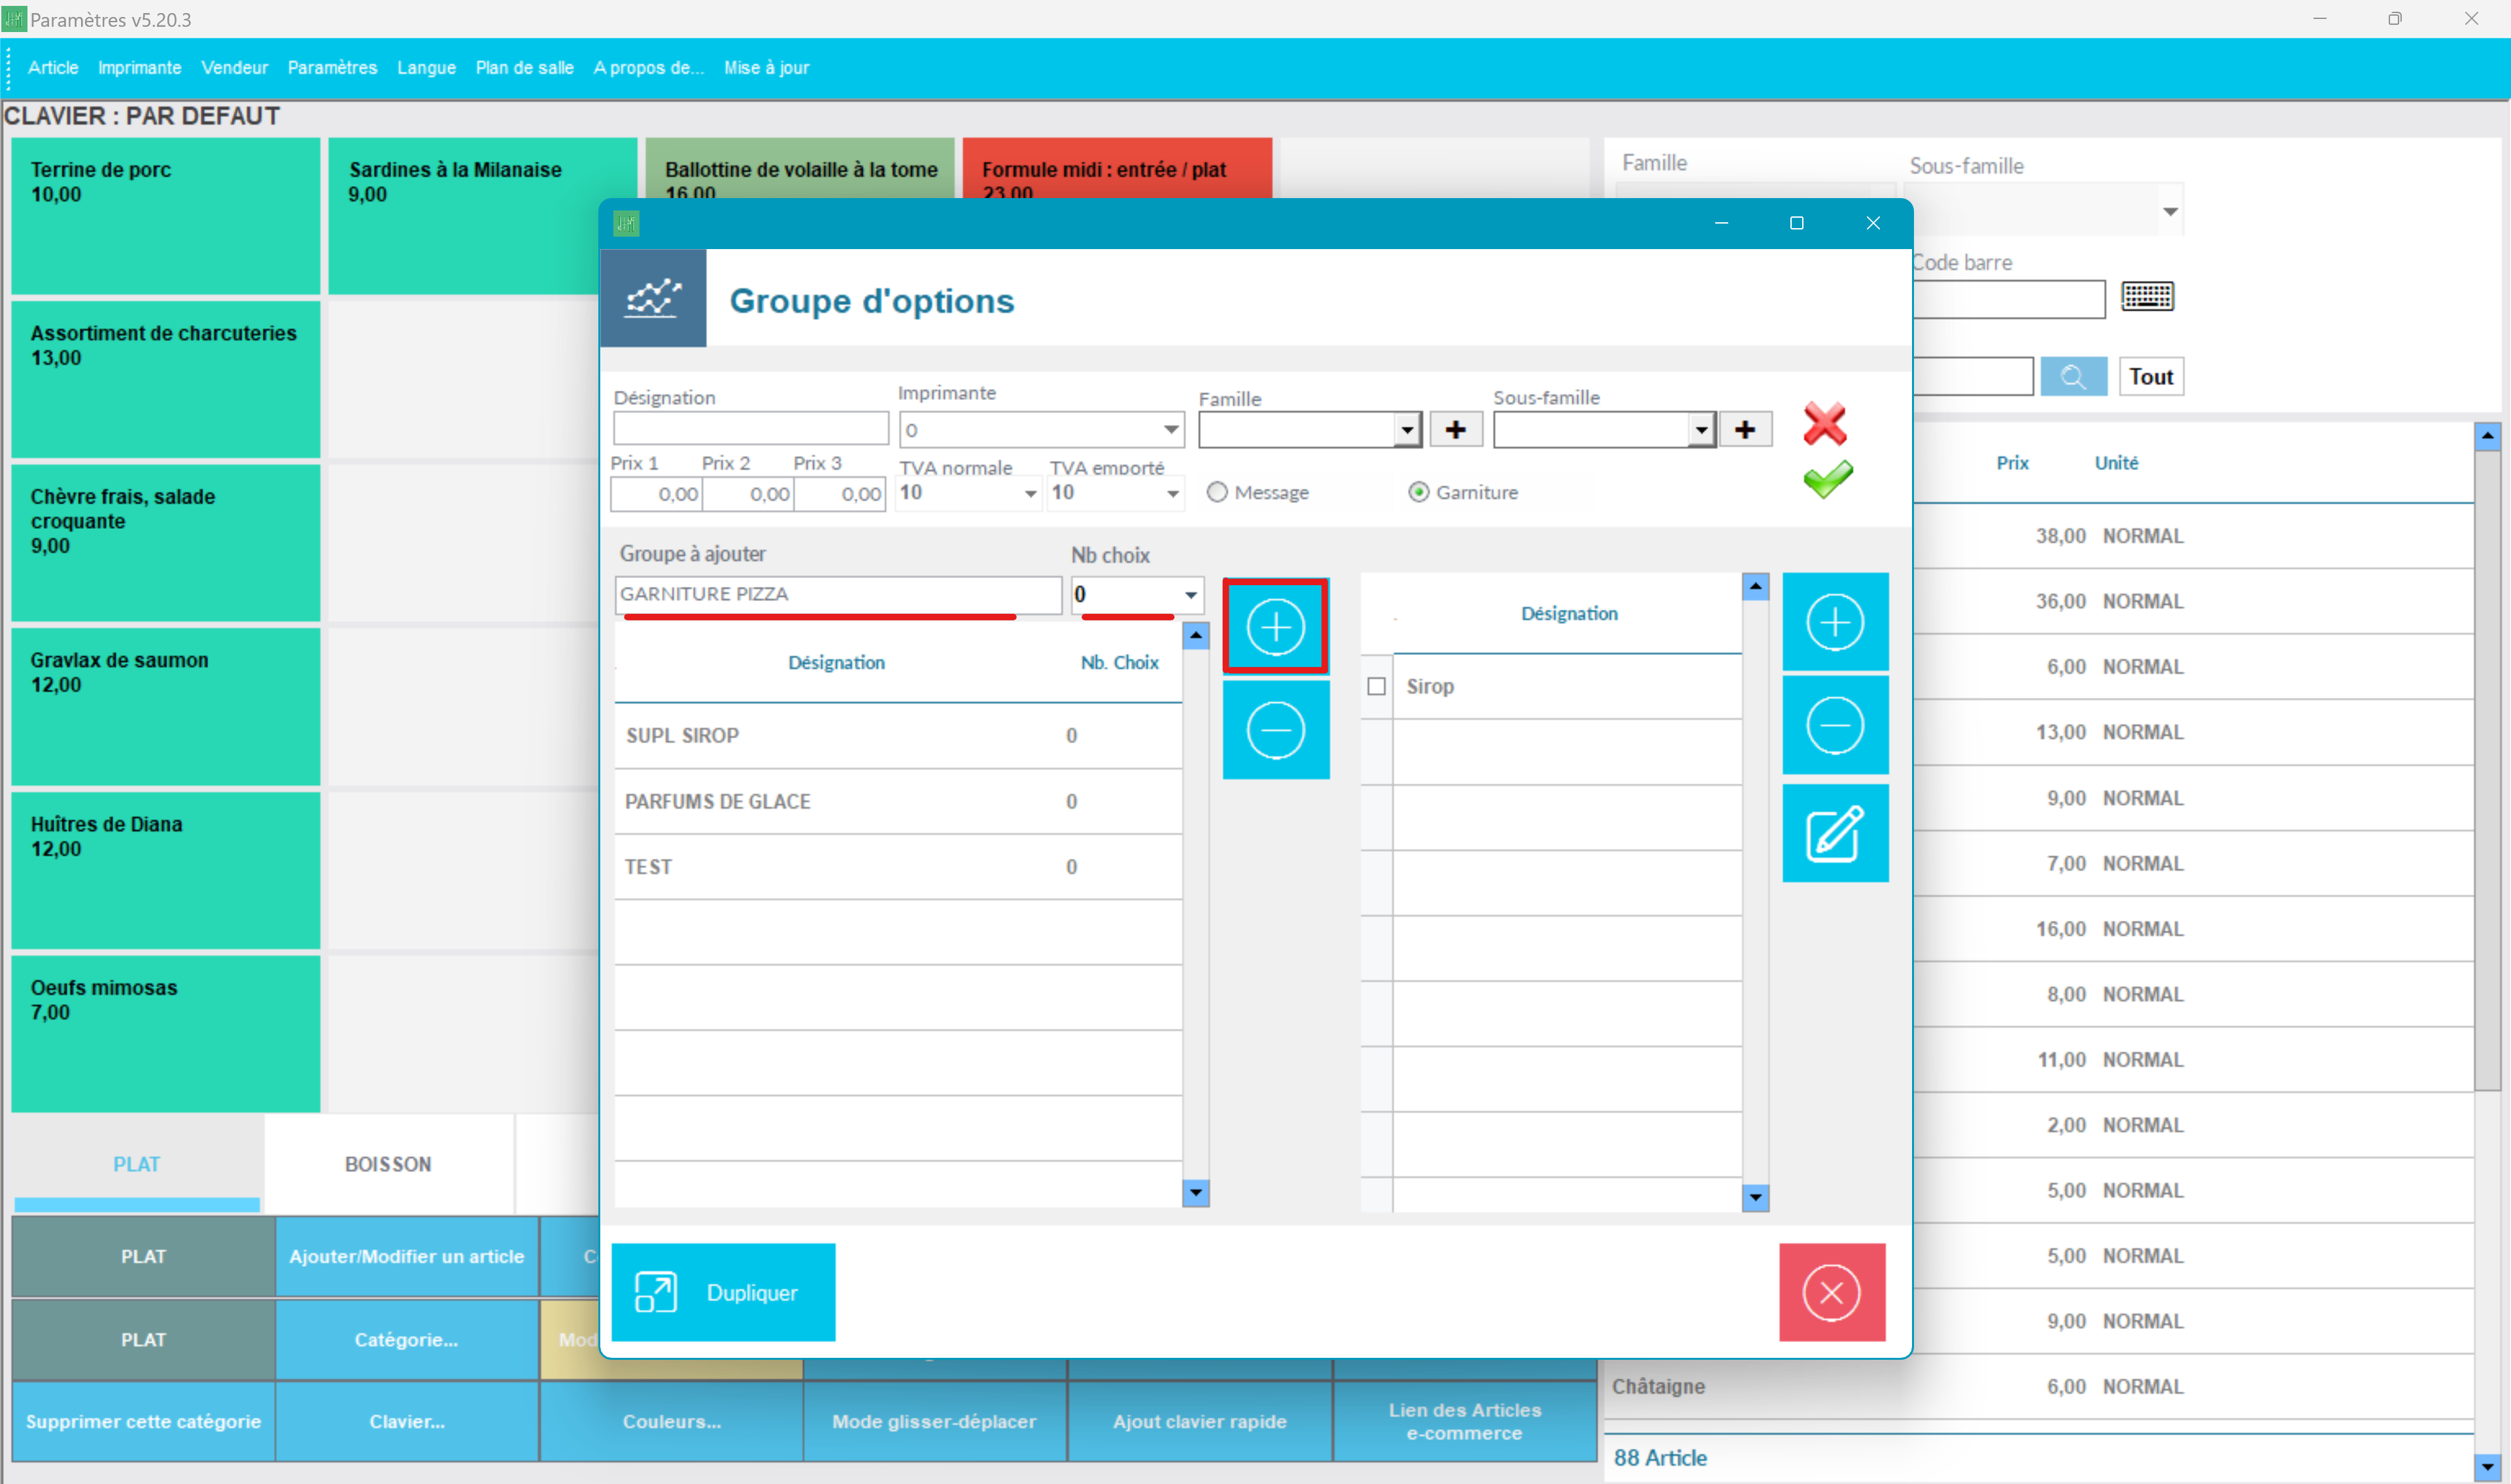Open the Couleurs... button

[x=672, y=1421]
